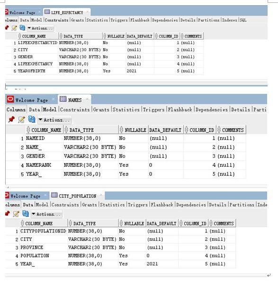Screen dimensions: 278x283
Task: Open Constraints tab in NAMES panel
Action: pyautogui.click(x=75, y=110)
